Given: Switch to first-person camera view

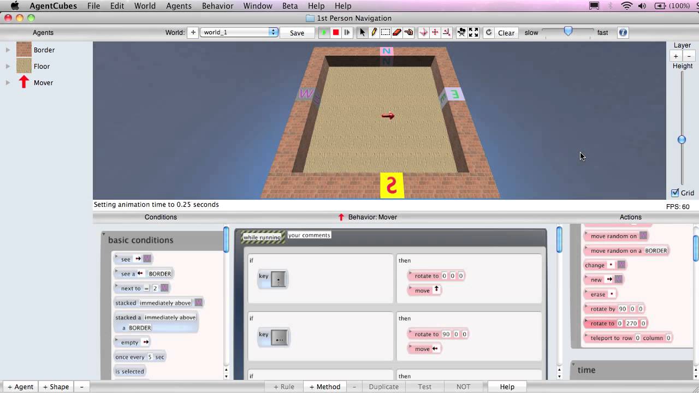Looking at the screenshot, I should tap(461, 32).
